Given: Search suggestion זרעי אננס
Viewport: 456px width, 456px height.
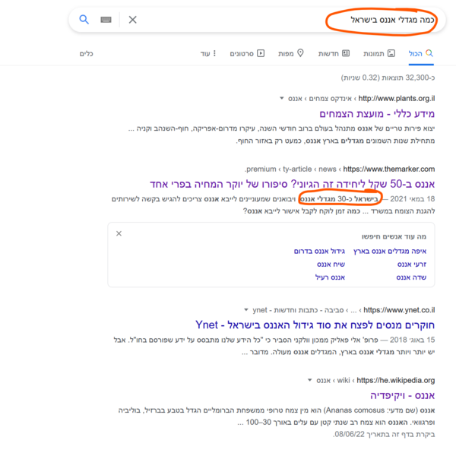Looking at the screenshot, I should pyautogui.click(x=412, y=264).
